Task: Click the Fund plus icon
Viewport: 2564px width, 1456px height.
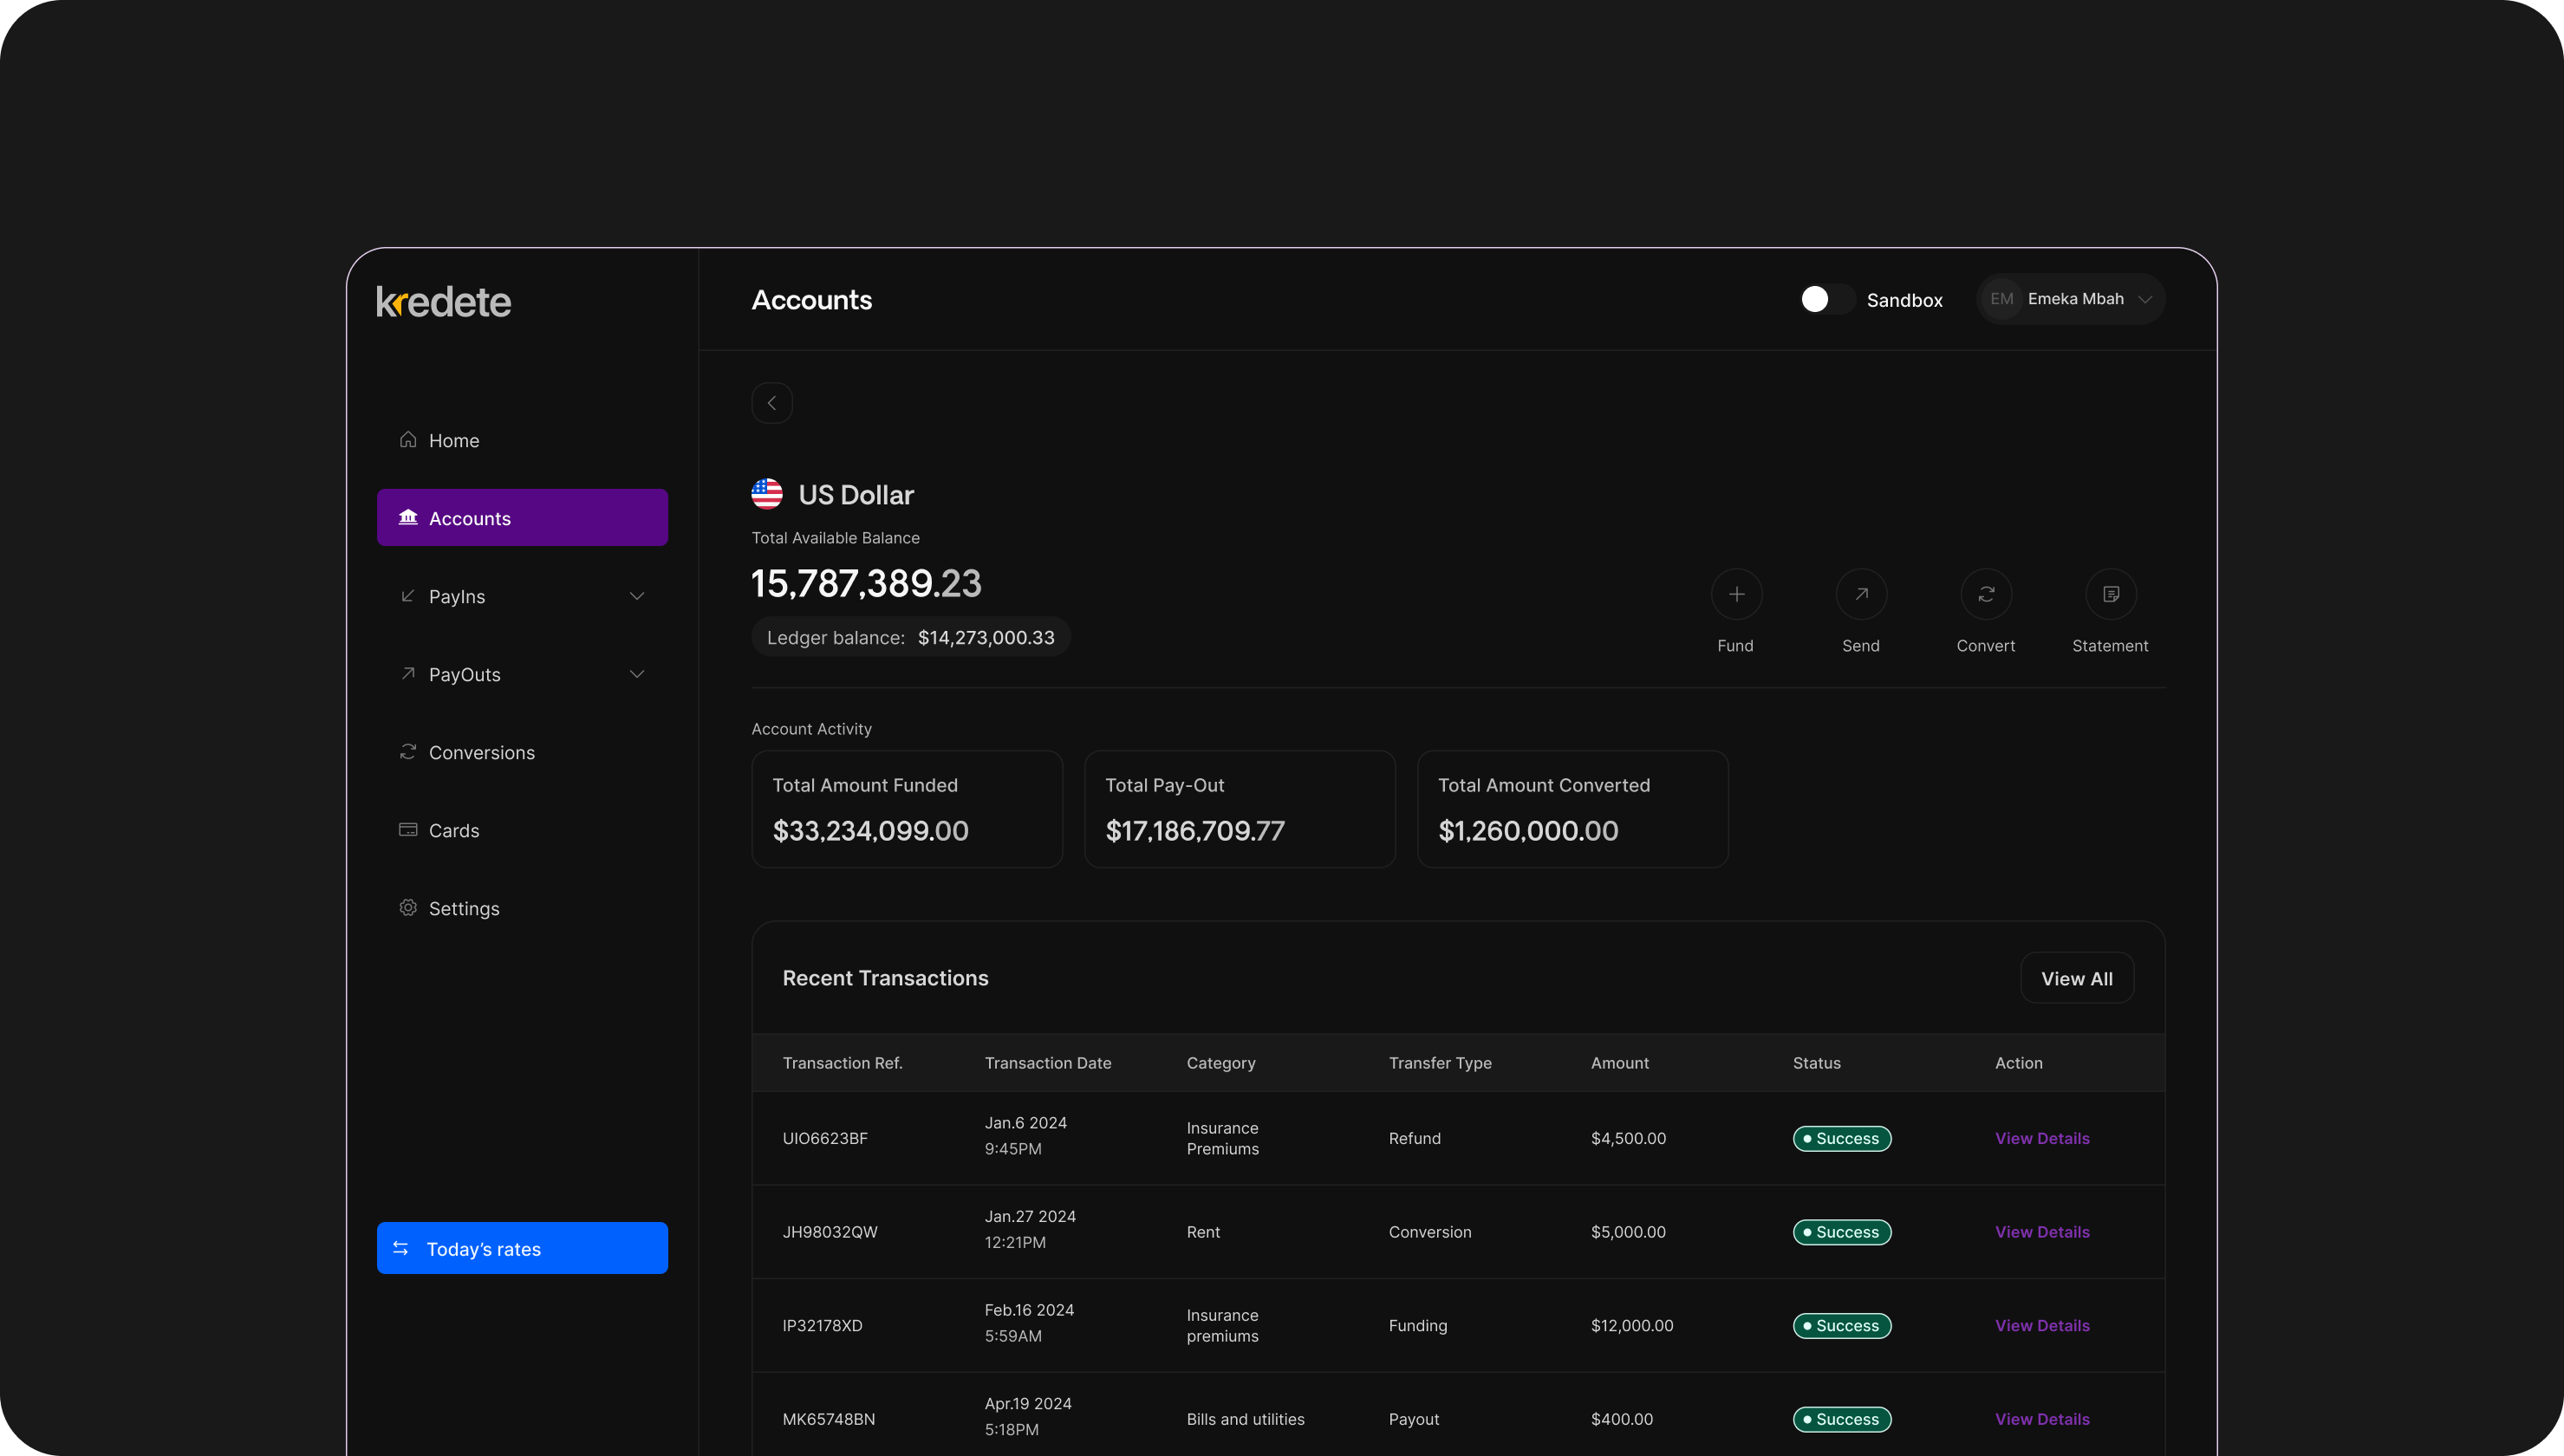Action: 1736,594
